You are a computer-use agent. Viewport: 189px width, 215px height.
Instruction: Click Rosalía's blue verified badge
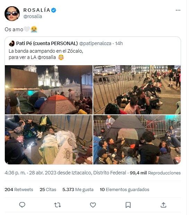[x=53, y=10]
